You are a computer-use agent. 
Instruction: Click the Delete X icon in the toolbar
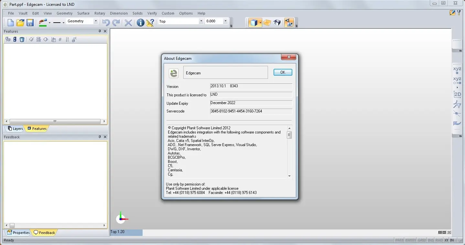pyautogui.click(x=128, y=22)
